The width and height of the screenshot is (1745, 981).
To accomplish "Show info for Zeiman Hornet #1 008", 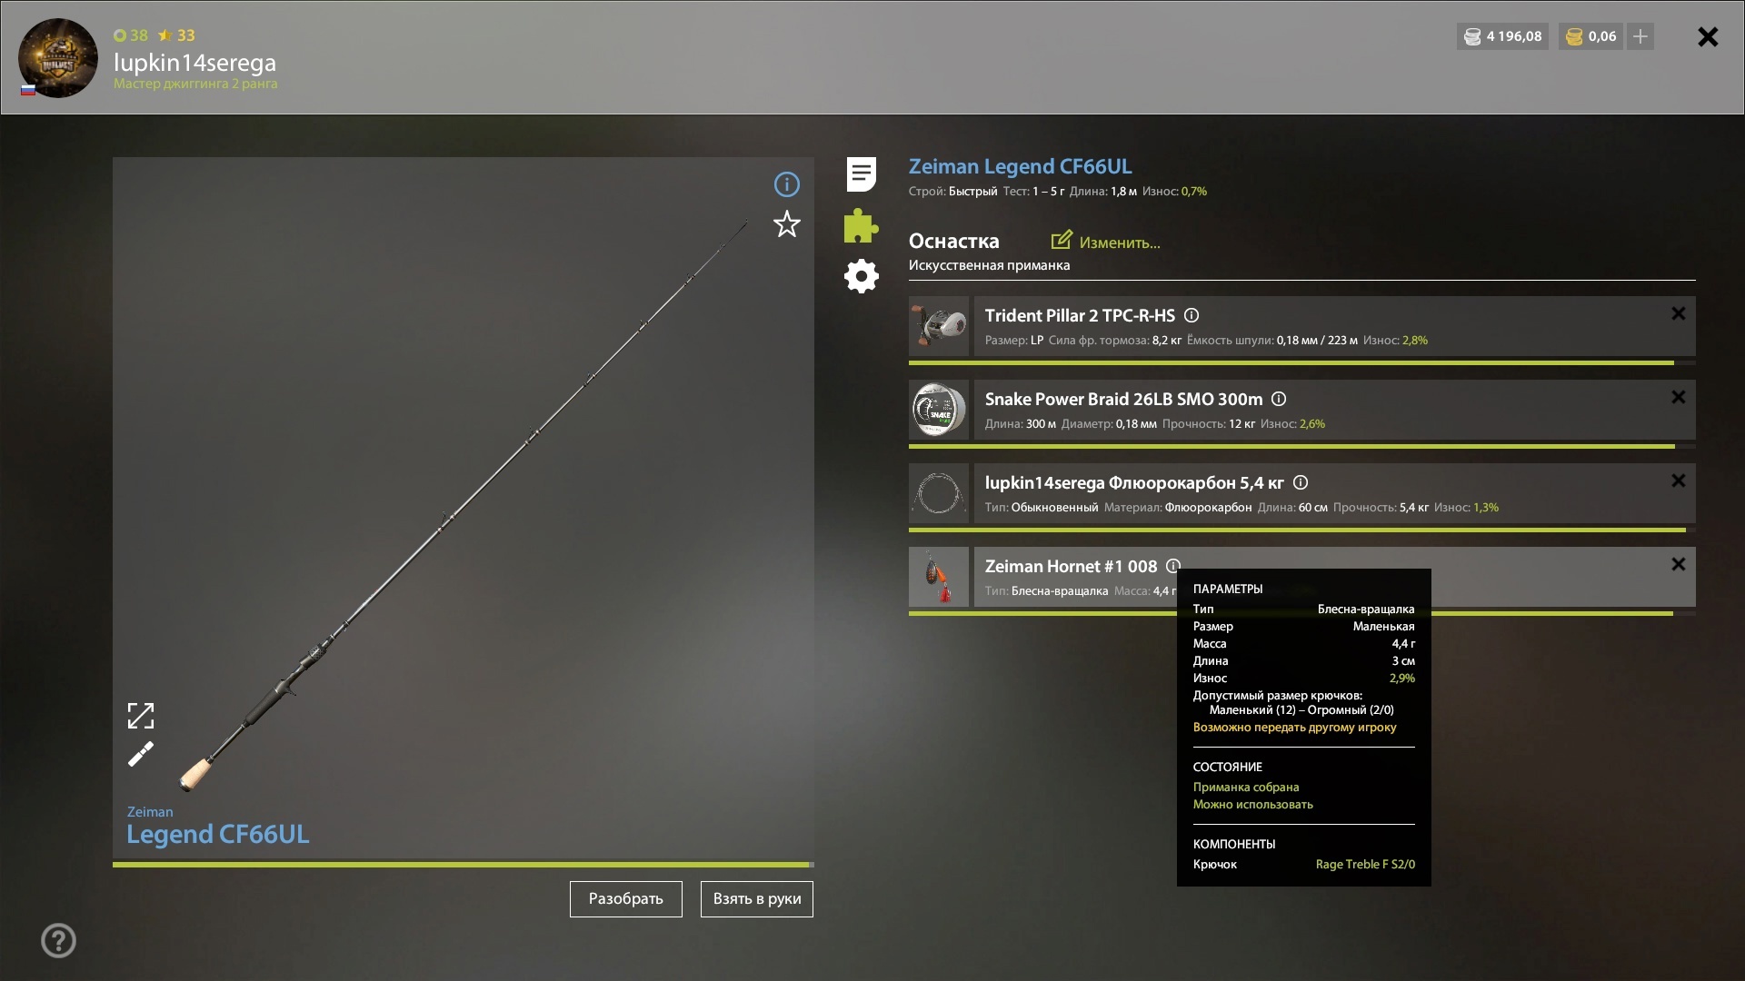I will coord(1173,566).
